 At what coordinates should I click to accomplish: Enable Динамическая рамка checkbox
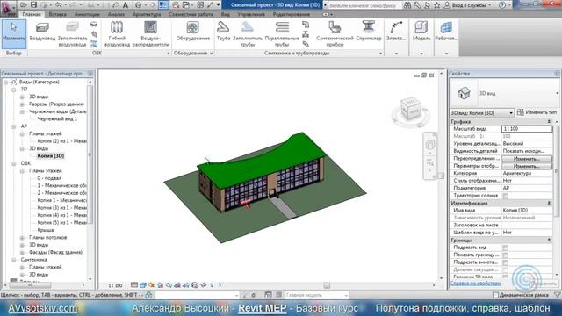495,295
